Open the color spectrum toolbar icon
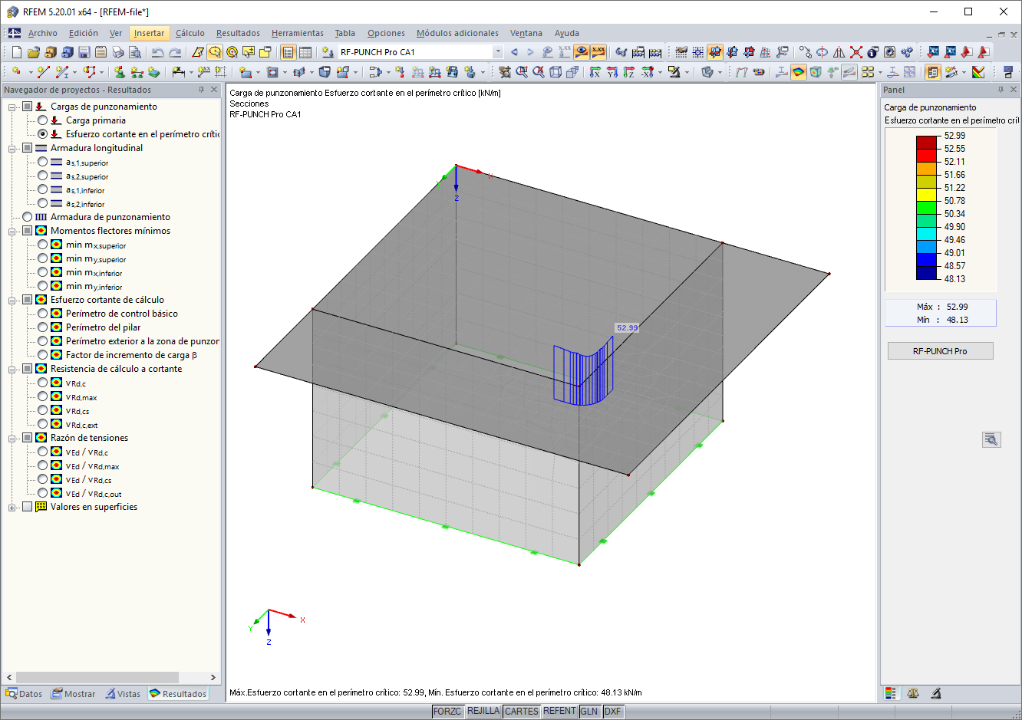This screenshot has height=720, width=1022. 978,72
